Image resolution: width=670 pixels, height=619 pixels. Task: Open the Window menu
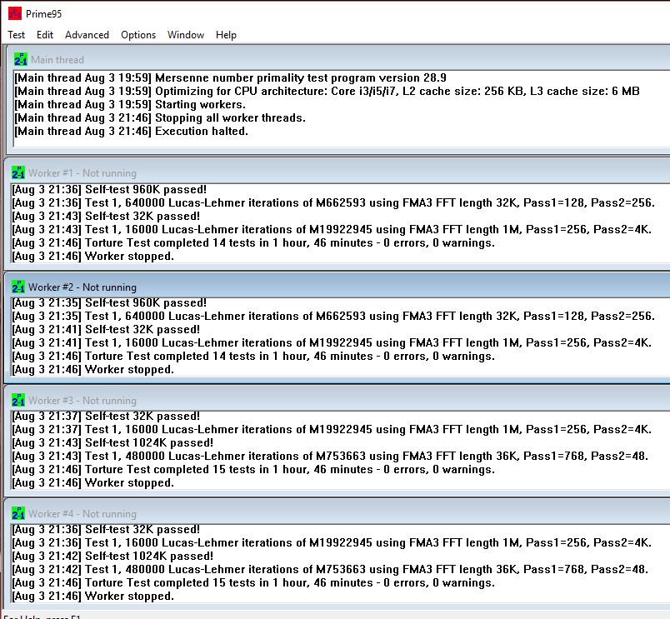point(186,35)
